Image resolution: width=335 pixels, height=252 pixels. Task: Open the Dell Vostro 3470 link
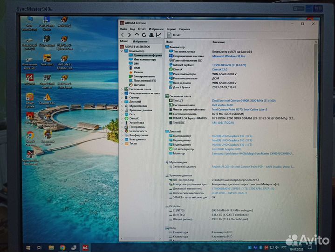pyautogui.click(x=222, y=105)
